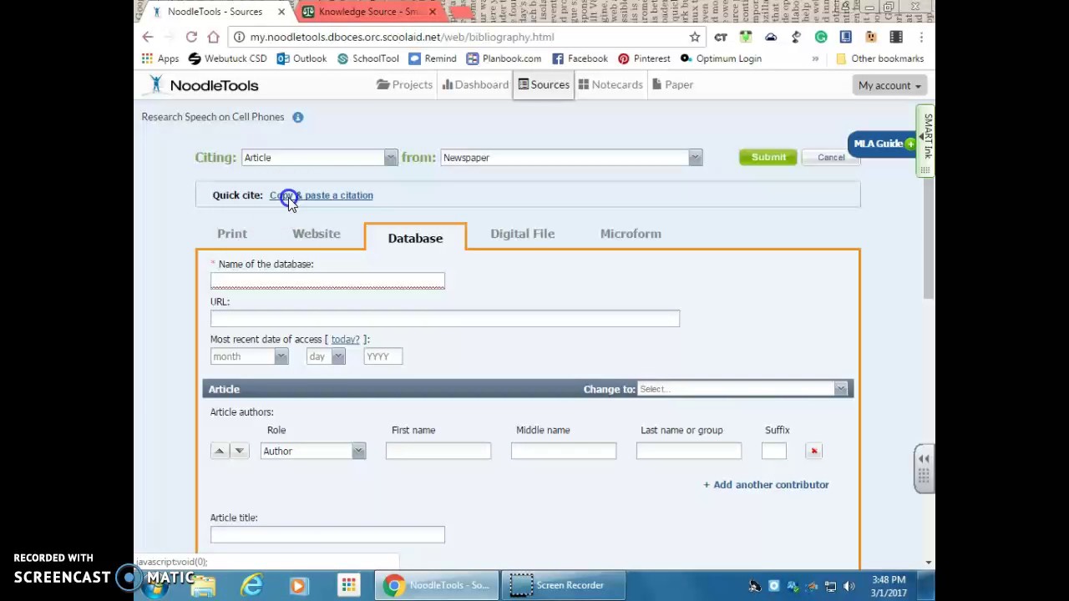Move the author down with arrow

pyautogui.click(x=239, y=451)
